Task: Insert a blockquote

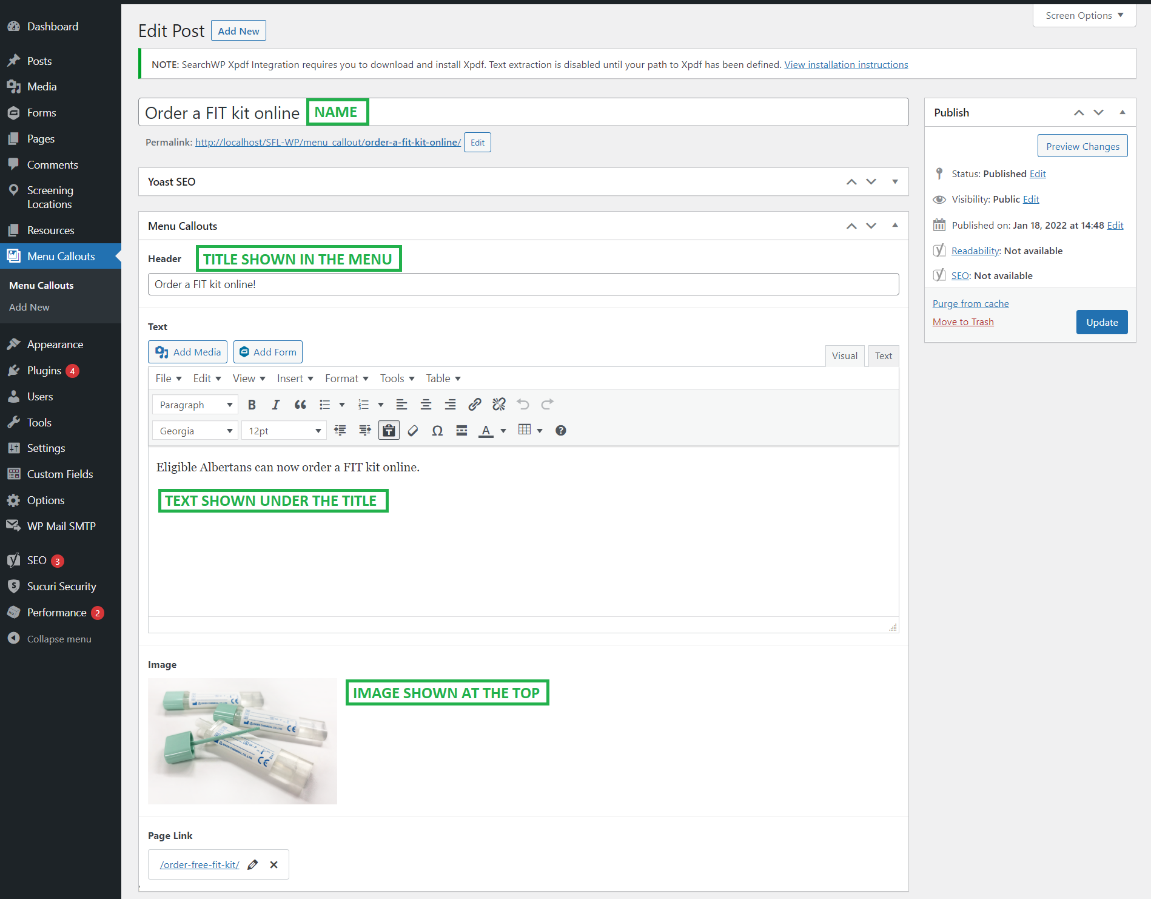Action: [300, 405]
